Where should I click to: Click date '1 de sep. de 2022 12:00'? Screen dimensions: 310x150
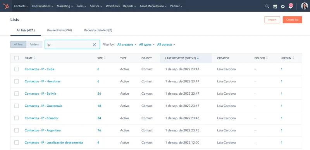pyautogui.click(x=182, y=143)
